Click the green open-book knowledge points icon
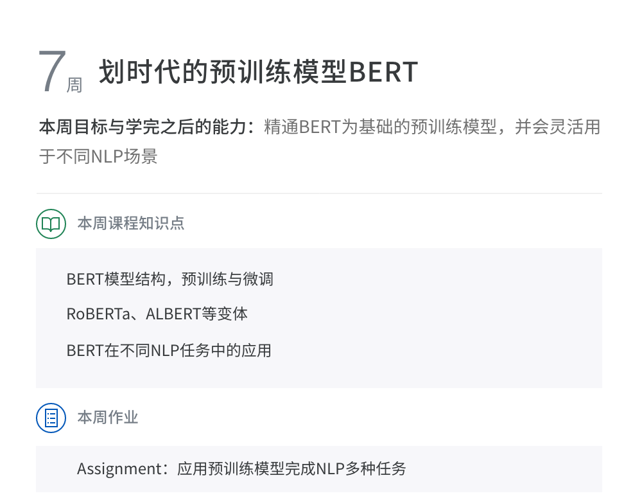The image size is (642, 498). (51, 224)
